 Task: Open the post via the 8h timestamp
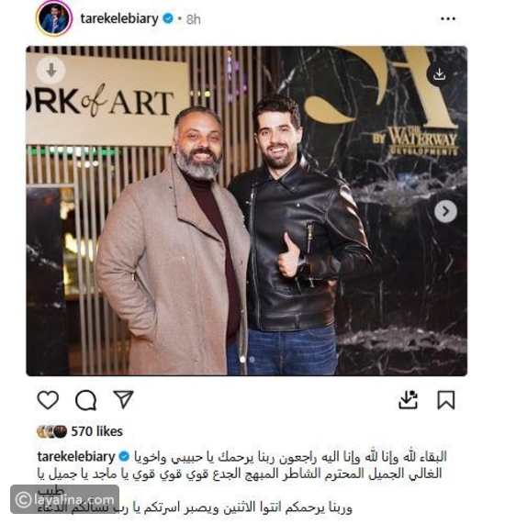[x=194, y=19]
